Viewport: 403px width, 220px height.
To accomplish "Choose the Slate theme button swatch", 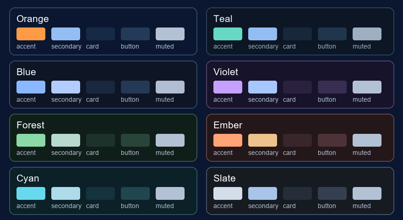I will point(332,193).
